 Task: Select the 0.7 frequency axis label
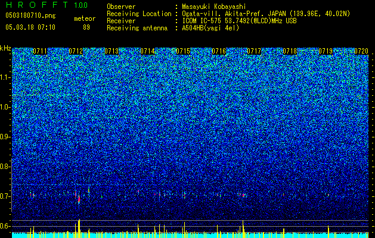tap(4, 196)
